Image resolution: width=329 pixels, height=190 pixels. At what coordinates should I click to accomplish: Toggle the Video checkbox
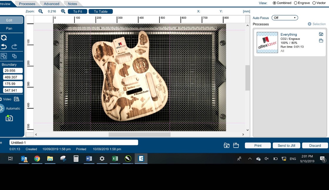[1, 99]
